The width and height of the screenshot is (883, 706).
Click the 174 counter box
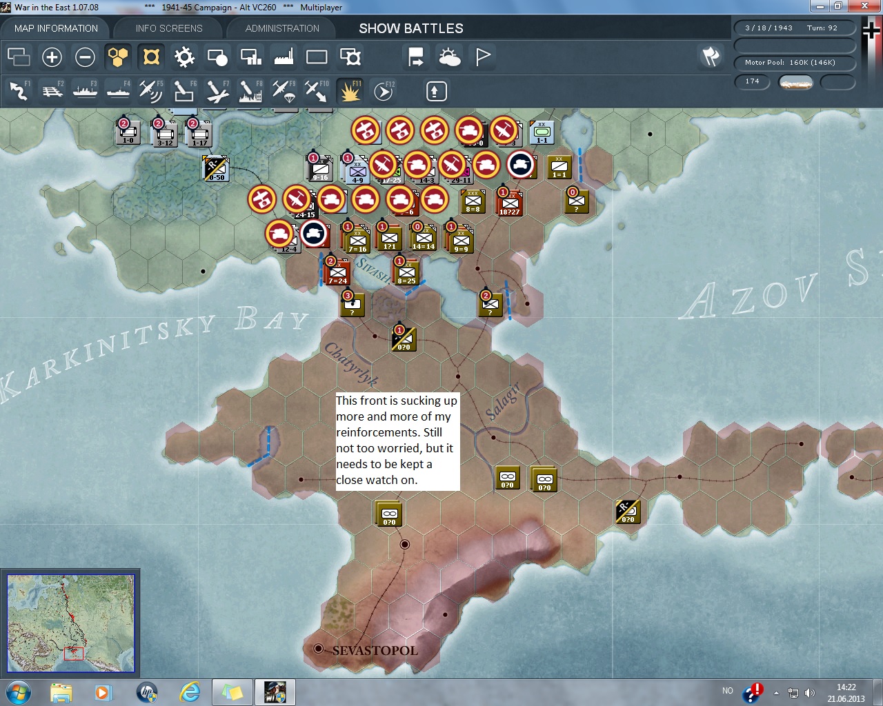point(752,81)
